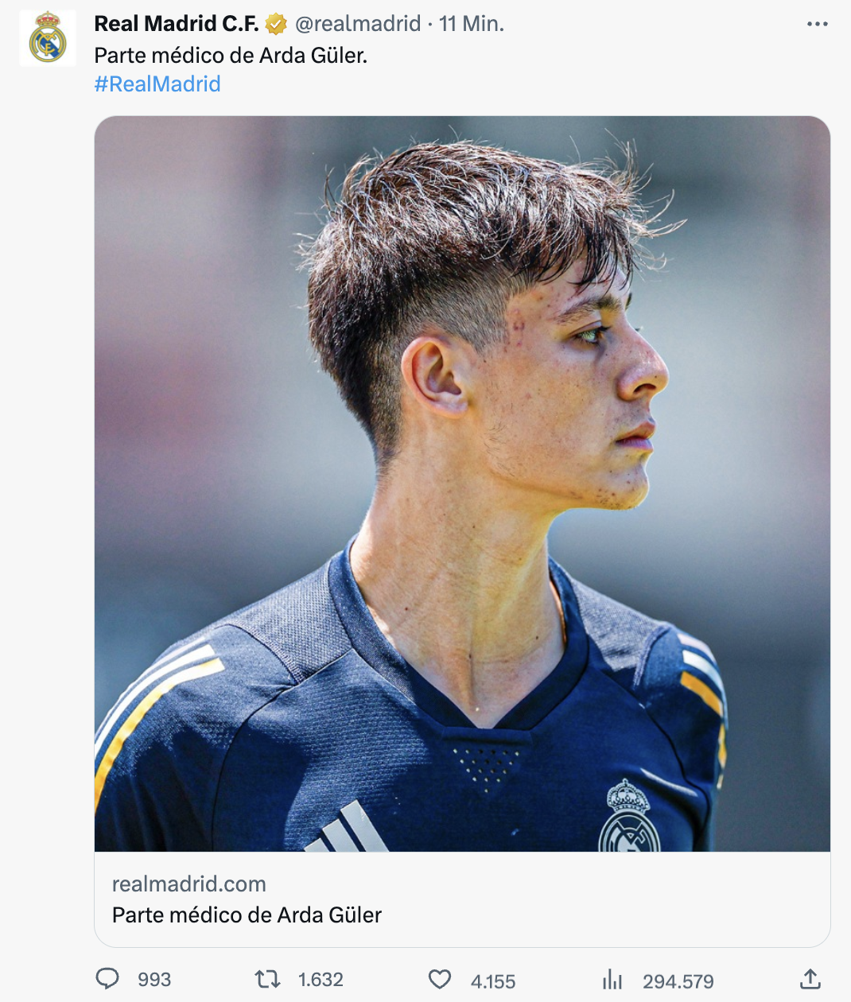Click the 4.155 likes count

(x=493, y=982)
